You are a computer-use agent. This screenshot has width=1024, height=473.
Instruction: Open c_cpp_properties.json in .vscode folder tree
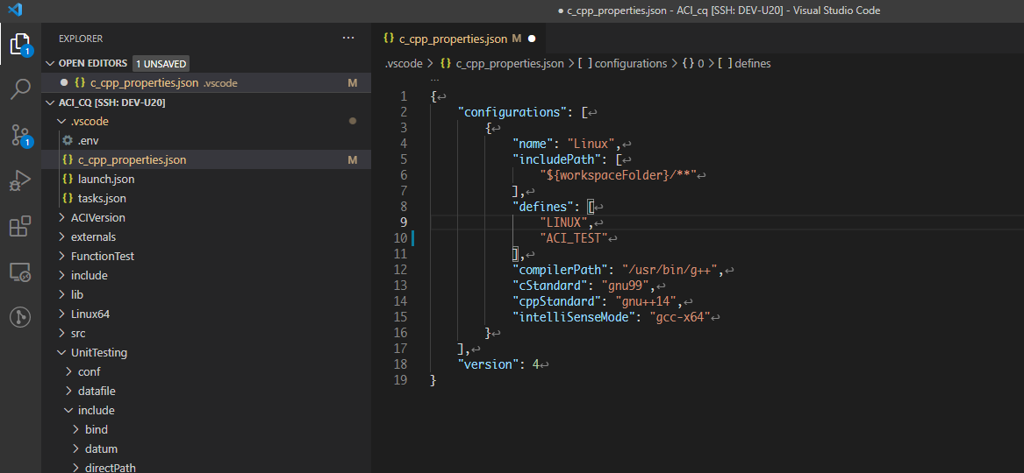click(x=206, y=159)
